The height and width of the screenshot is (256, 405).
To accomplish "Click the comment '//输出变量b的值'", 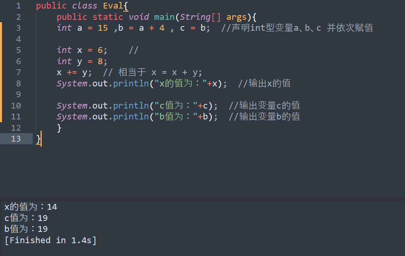I will coord(264,117).
